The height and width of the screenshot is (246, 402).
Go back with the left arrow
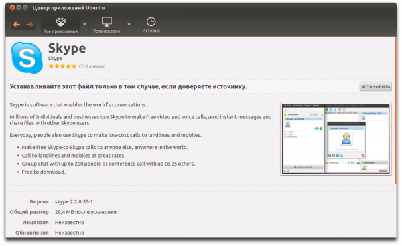[x=17, y=25]
